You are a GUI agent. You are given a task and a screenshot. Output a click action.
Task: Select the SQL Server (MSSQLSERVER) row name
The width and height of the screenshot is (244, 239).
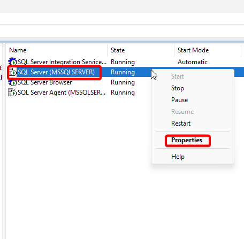pos(56,72)
